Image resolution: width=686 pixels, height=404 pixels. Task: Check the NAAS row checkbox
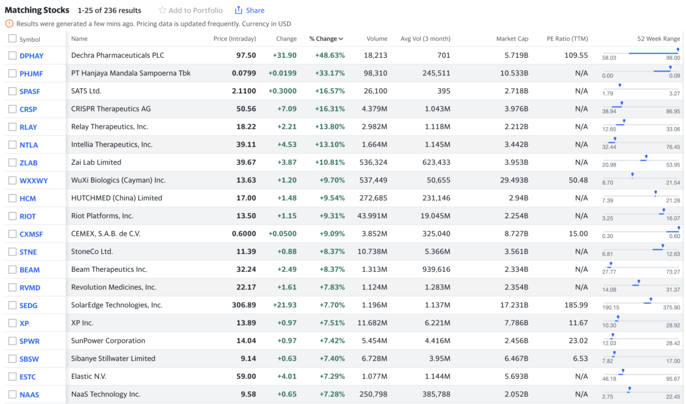coord(13,394)
